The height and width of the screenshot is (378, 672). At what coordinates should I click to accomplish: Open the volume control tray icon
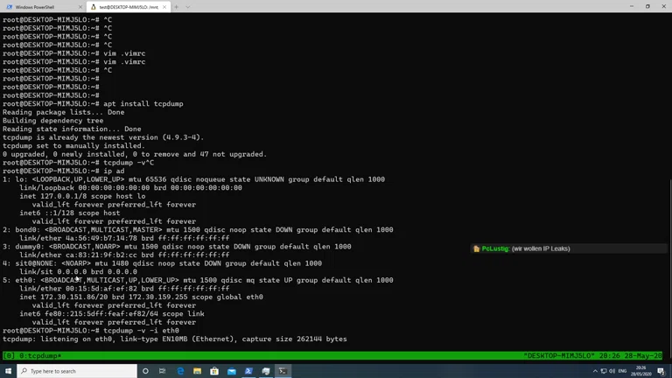[612, 371]
